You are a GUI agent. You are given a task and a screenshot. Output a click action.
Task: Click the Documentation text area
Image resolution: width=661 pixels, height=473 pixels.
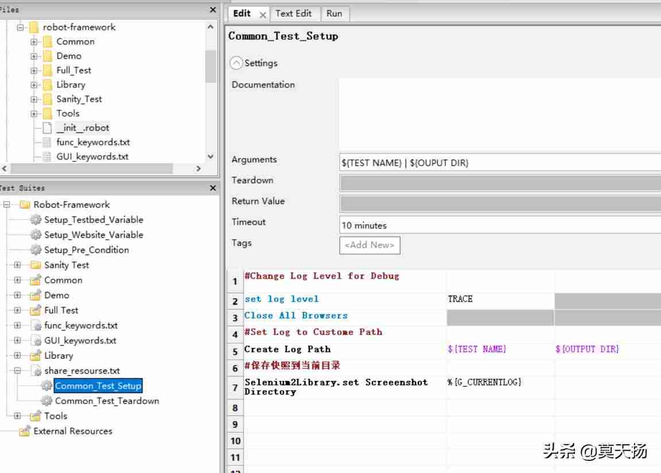click(x=500, y=113)
